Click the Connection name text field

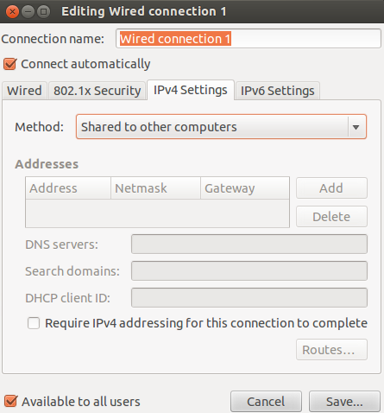coord(249,39)
